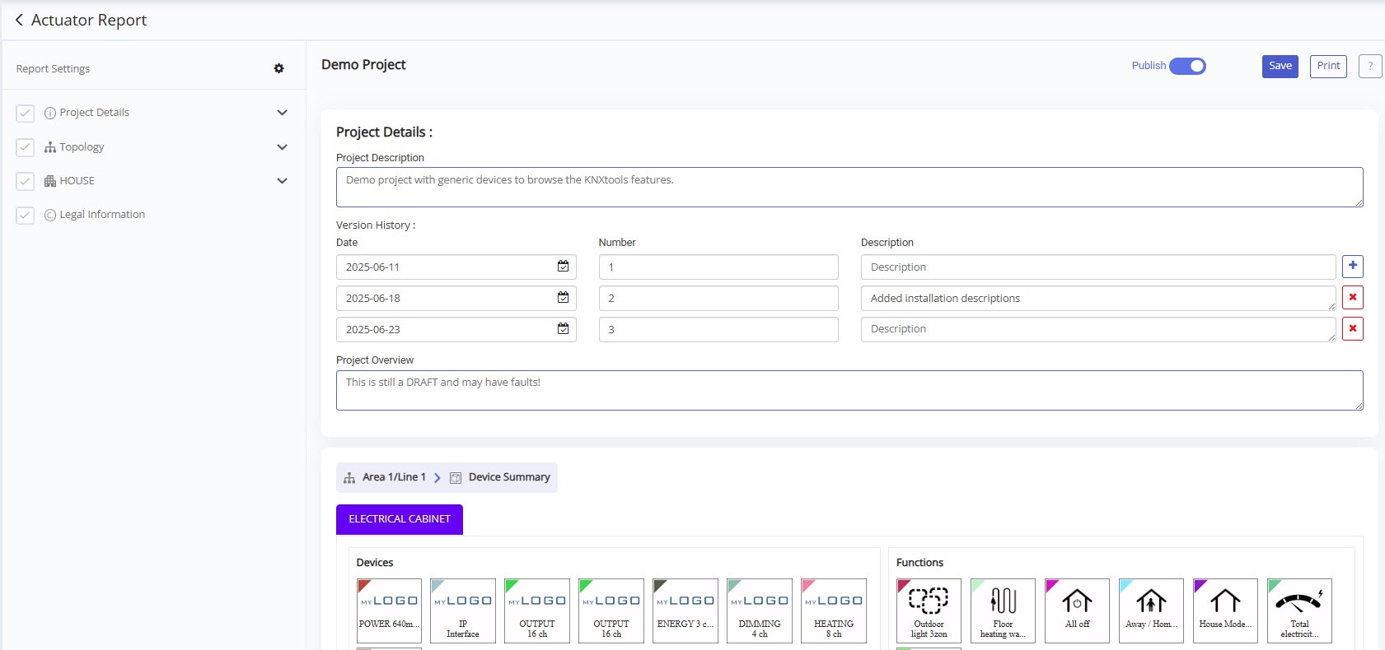Expand the HOUSE section chevron
The width and height of the screenshot is (1385, 650).
[x=282, y=181]
